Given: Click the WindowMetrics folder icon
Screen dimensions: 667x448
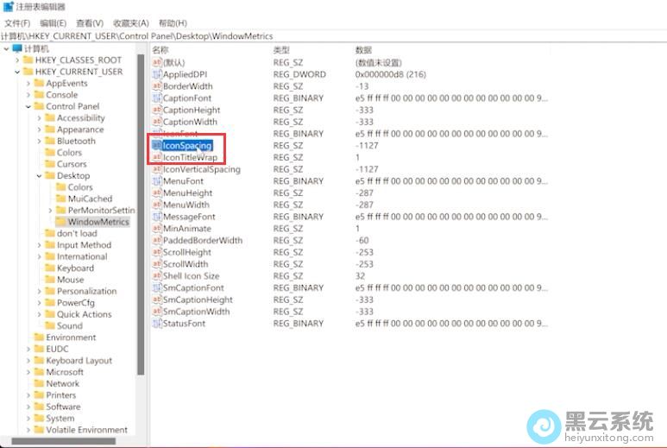Looking at the screenshot, I should (61, 222).
